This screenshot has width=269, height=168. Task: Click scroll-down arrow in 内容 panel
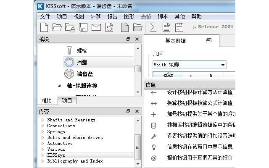(138, 164)
